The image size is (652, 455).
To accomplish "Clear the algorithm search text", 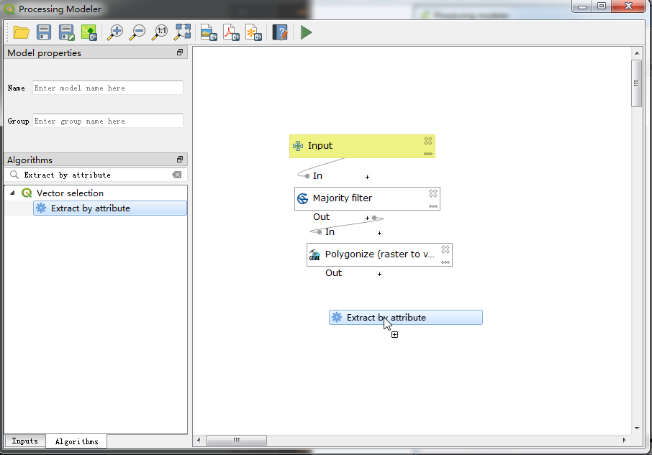I will click(177, 175).
